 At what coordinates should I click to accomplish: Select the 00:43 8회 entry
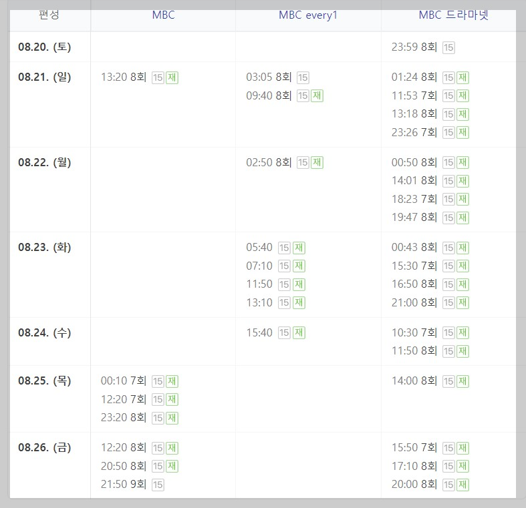point(414,248)
